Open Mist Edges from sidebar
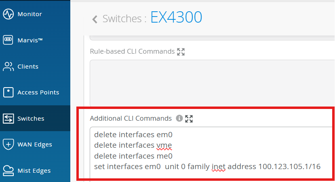The width and height of the screenshot is (335, 182). tap(34, 170)
